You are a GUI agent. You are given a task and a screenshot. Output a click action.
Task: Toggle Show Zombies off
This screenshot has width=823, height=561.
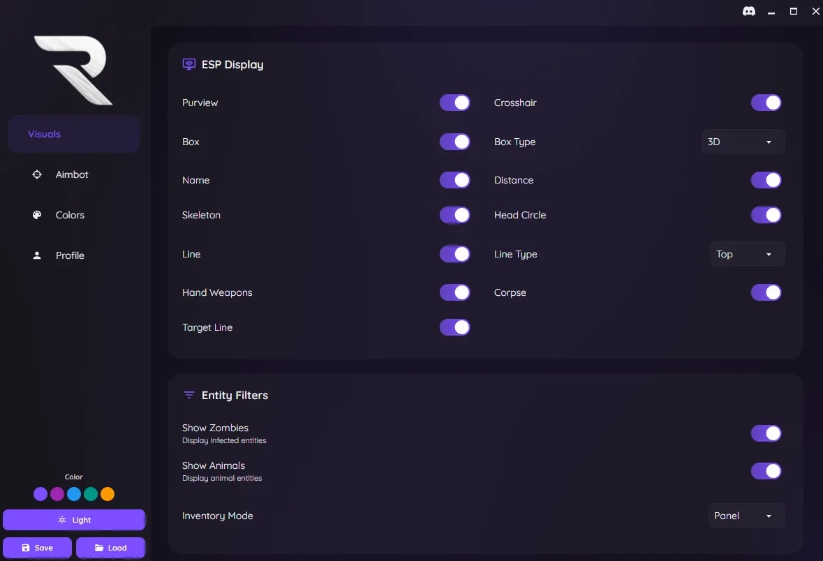[766, 433]
